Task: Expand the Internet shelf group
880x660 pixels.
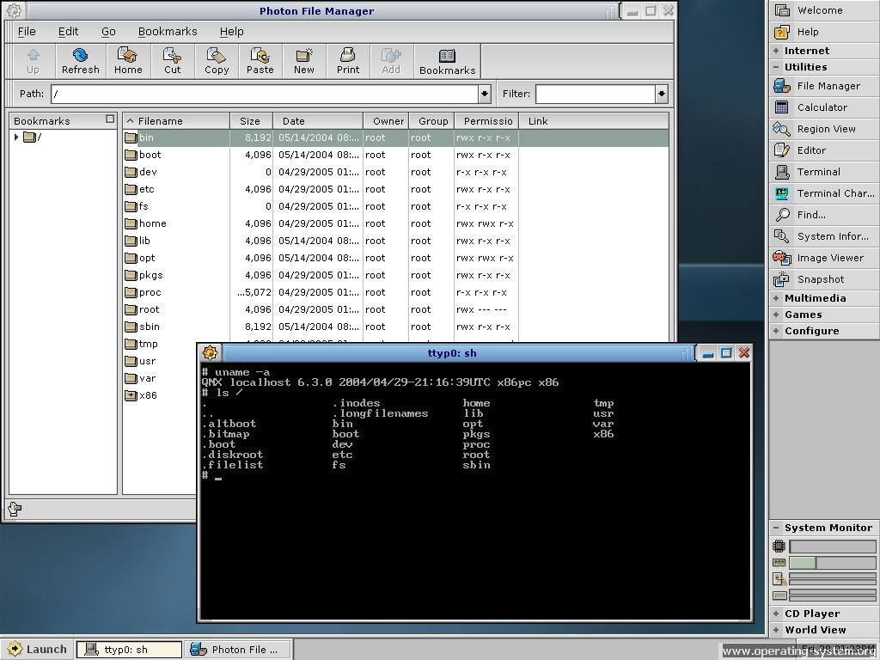Action: 776,51
